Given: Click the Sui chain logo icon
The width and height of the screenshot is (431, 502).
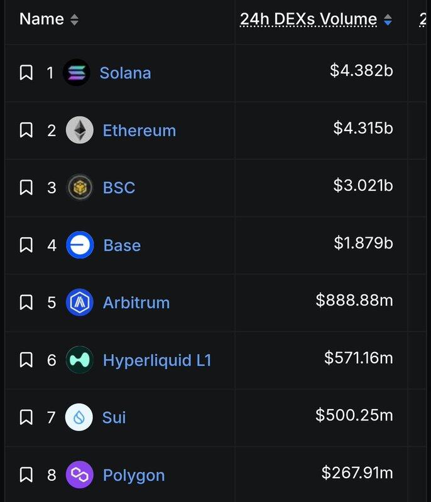Looking at the screenshot, I should [x=80, y=417].
